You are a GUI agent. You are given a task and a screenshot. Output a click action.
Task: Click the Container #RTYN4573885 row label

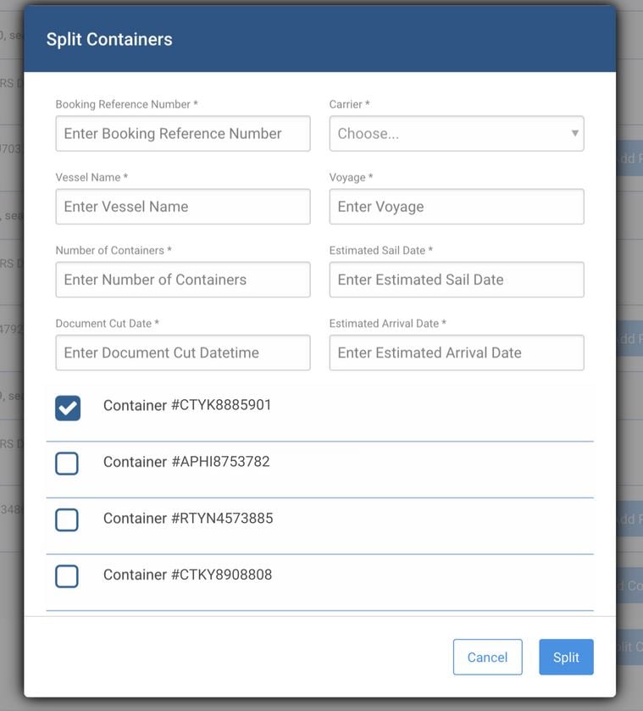188,518
